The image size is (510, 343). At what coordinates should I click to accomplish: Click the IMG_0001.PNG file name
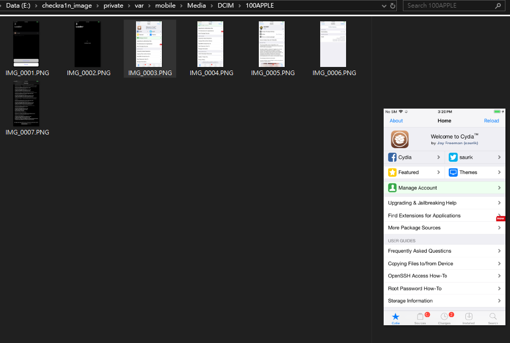(x=27, y=73)
